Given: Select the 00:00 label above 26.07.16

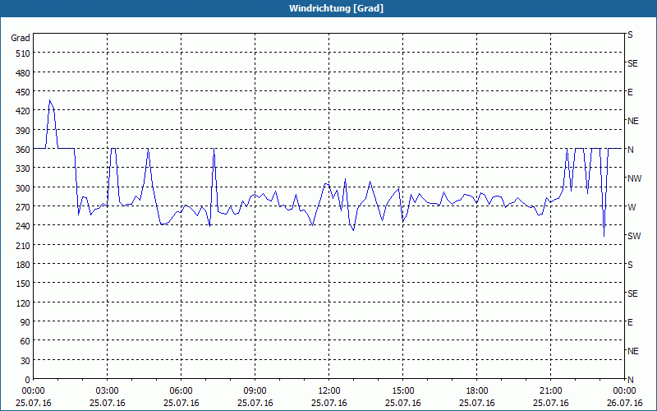Looking at the screenshot, I should point(624,391).
